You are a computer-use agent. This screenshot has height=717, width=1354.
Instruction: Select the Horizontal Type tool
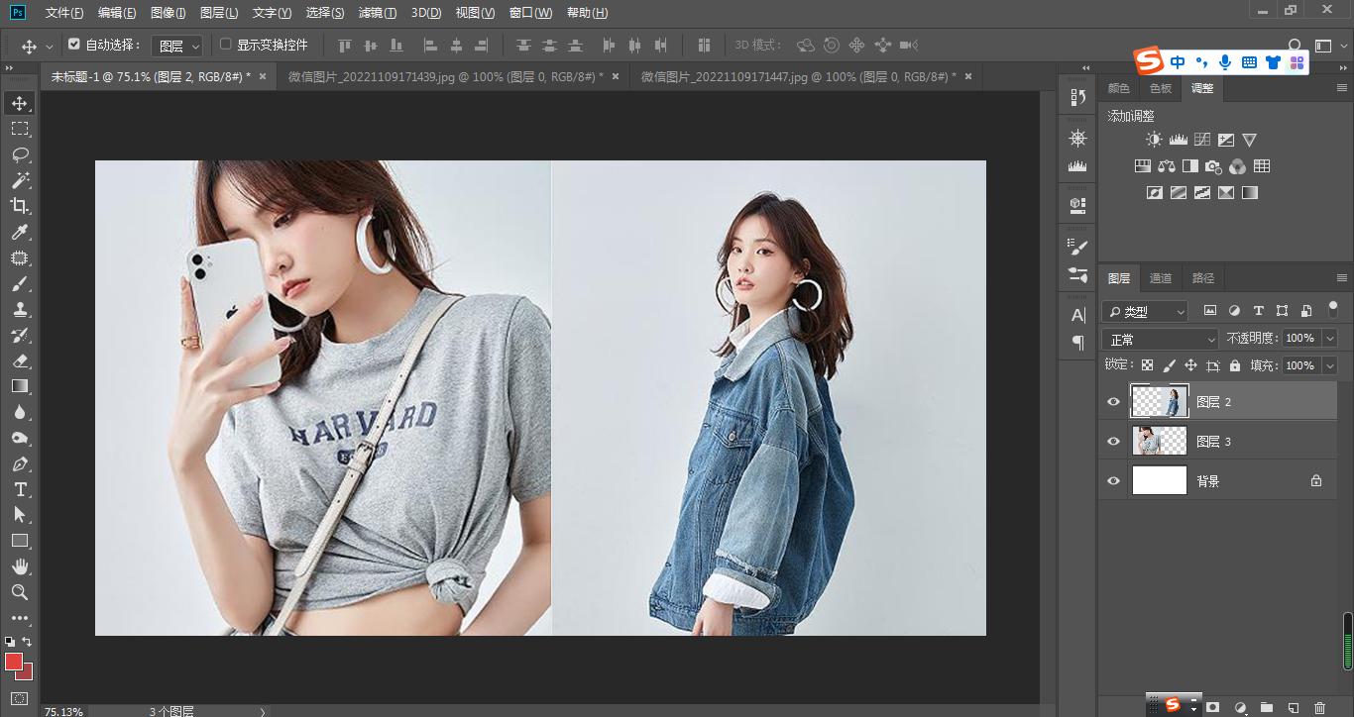coord(20,489)
